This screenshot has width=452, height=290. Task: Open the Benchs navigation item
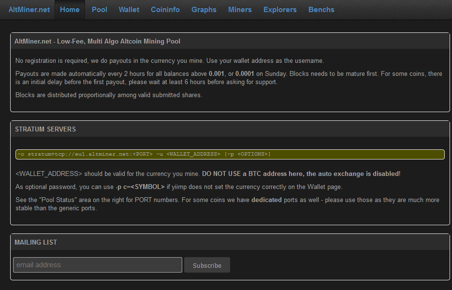[321, 10]
